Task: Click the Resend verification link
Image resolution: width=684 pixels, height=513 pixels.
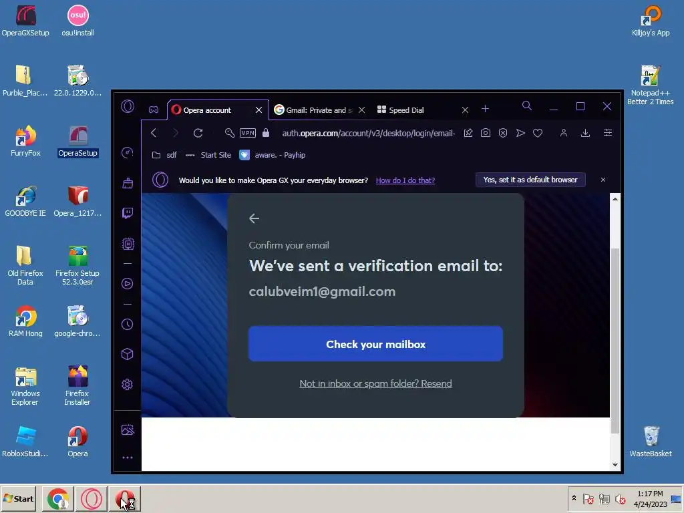Action: coord(375,383)
